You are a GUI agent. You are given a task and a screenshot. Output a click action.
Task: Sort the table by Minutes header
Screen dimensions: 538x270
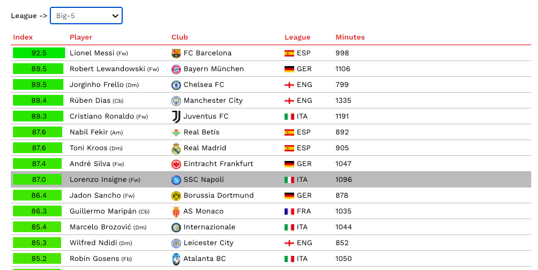pyautogui.click(x=350, y=37)
